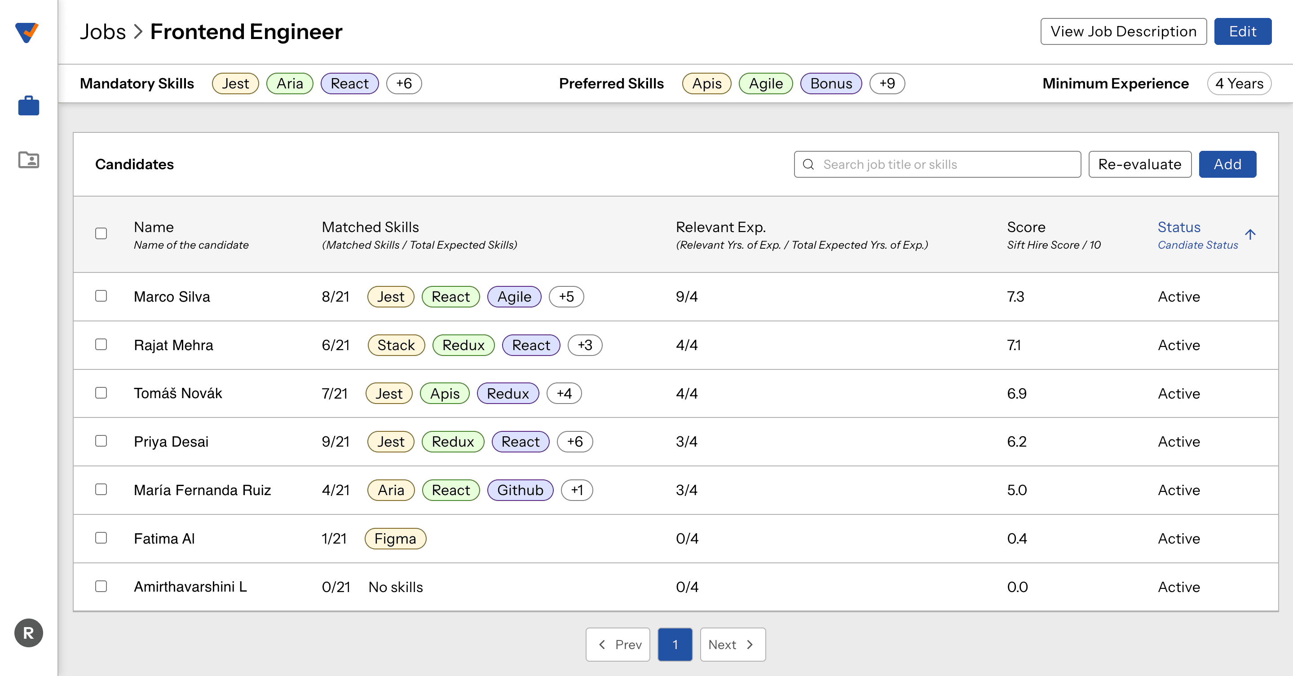This screenshot has width=1293, height=676.
Task: Click the Sift Hire logo icon
Action: [x=27, y=33]
